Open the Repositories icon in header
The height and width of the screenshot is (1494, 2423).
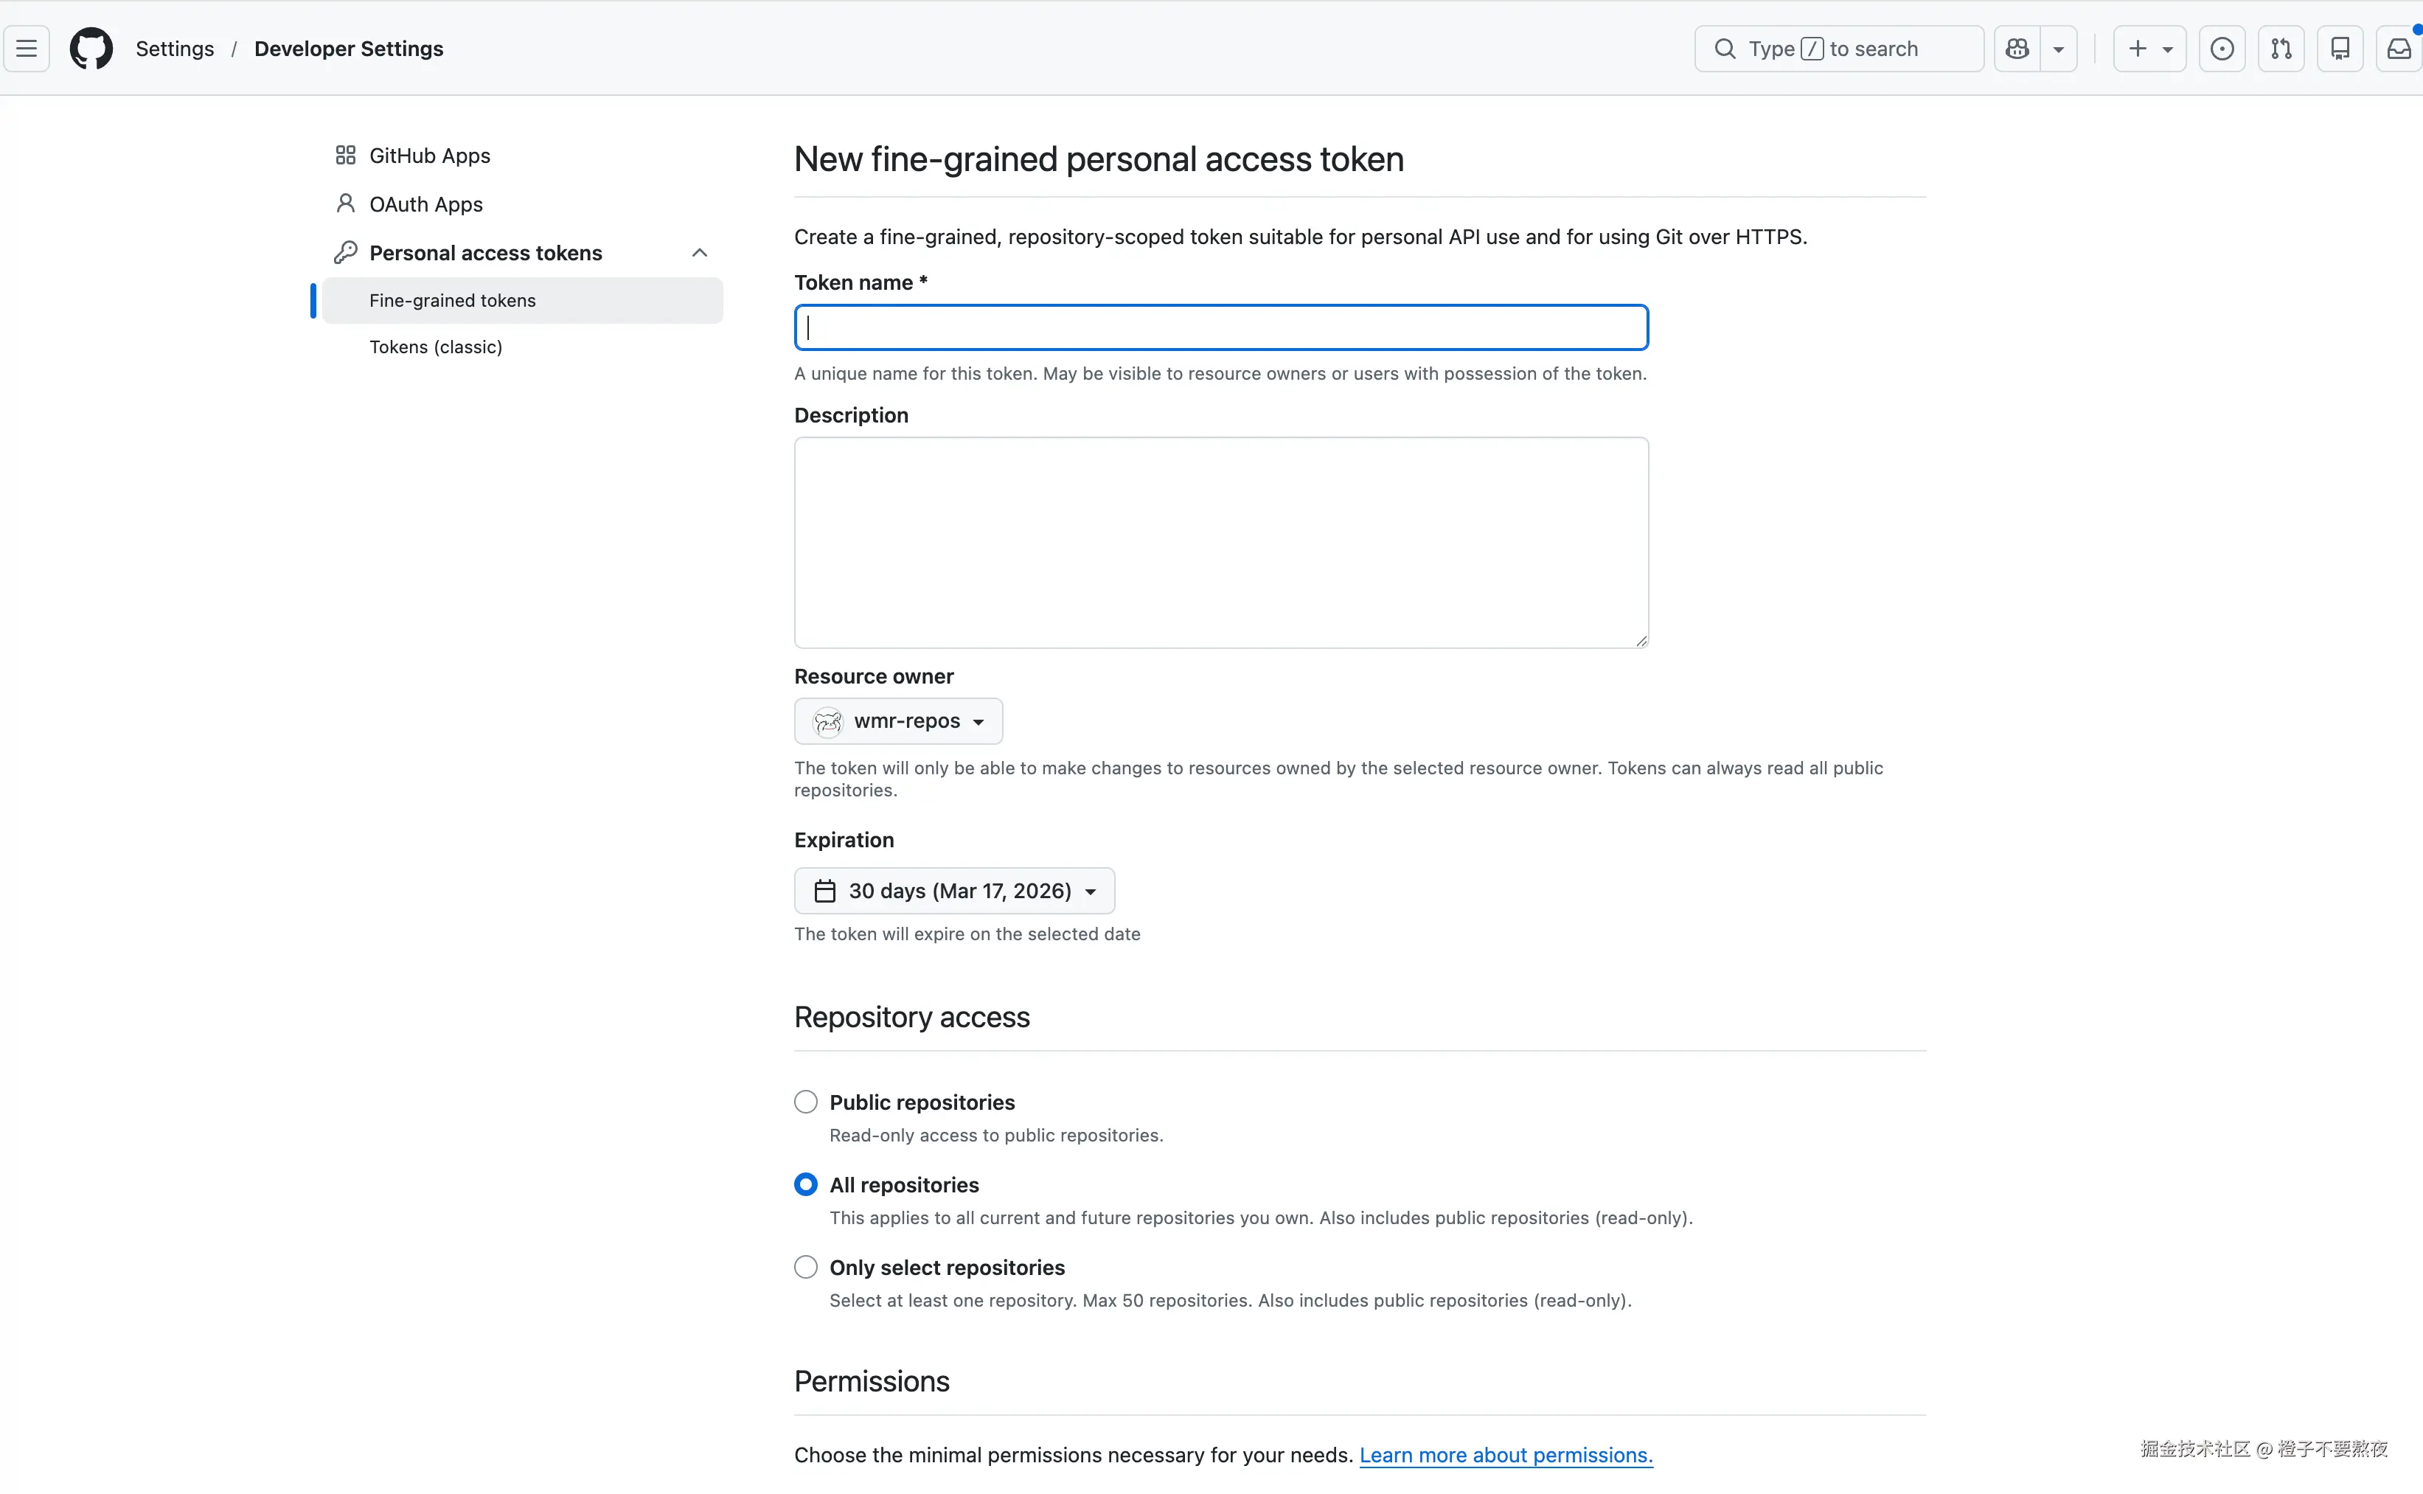click(2340, 49)
